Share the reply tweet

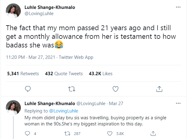(153, 133)
